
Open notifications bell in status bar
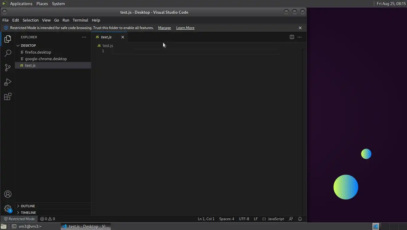pyautogui.click(x=300, y=219)
